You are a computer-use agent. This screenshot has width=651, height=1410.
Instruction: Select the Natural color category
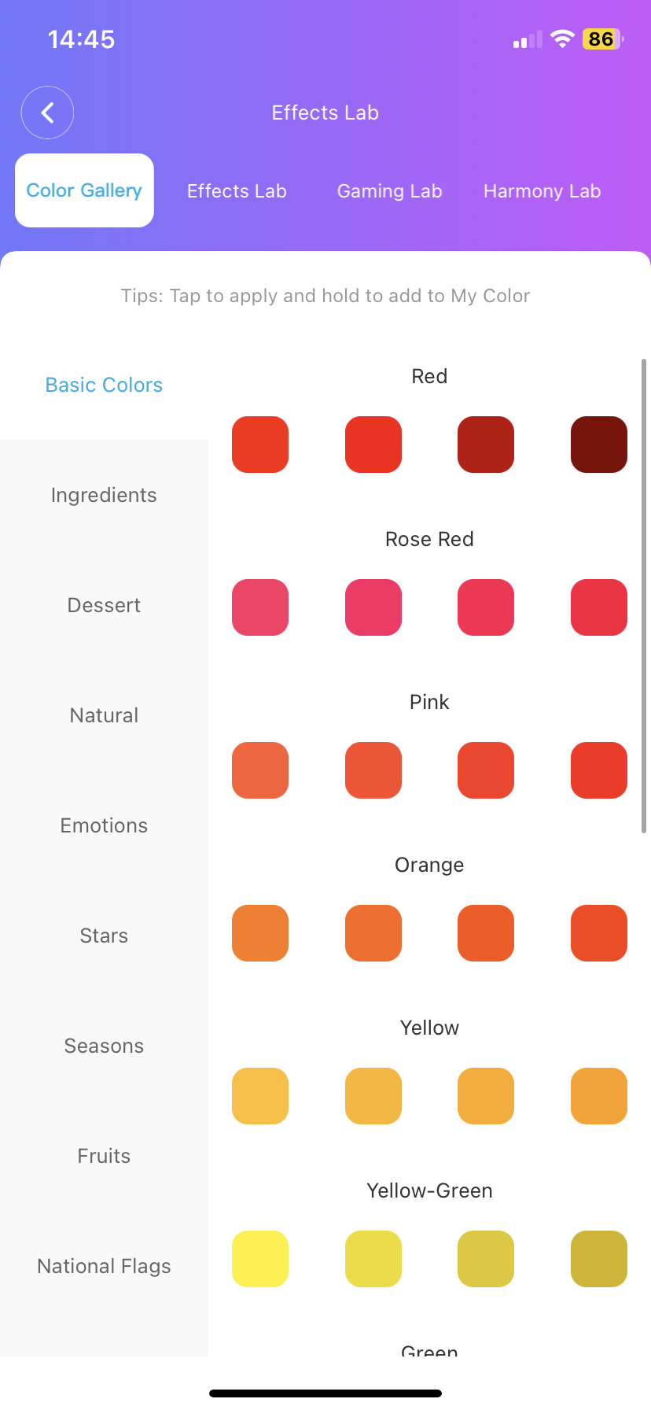pos(104,715)
